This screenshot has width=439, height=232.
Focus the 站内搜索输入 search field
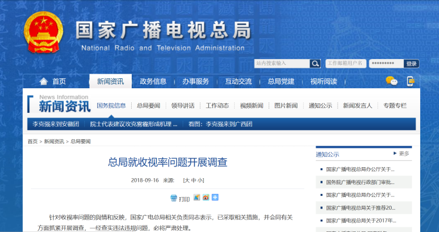click(x=282, y=64)
